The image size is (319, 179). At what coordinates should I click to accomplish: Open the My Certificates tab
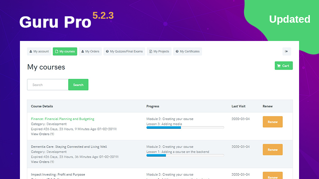(187, 51)
